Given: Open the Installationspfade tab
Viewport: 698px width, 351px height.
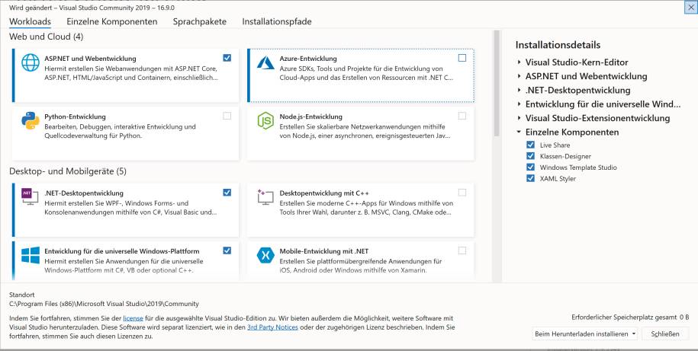Looking at the screenshot, I should point(276,21).
